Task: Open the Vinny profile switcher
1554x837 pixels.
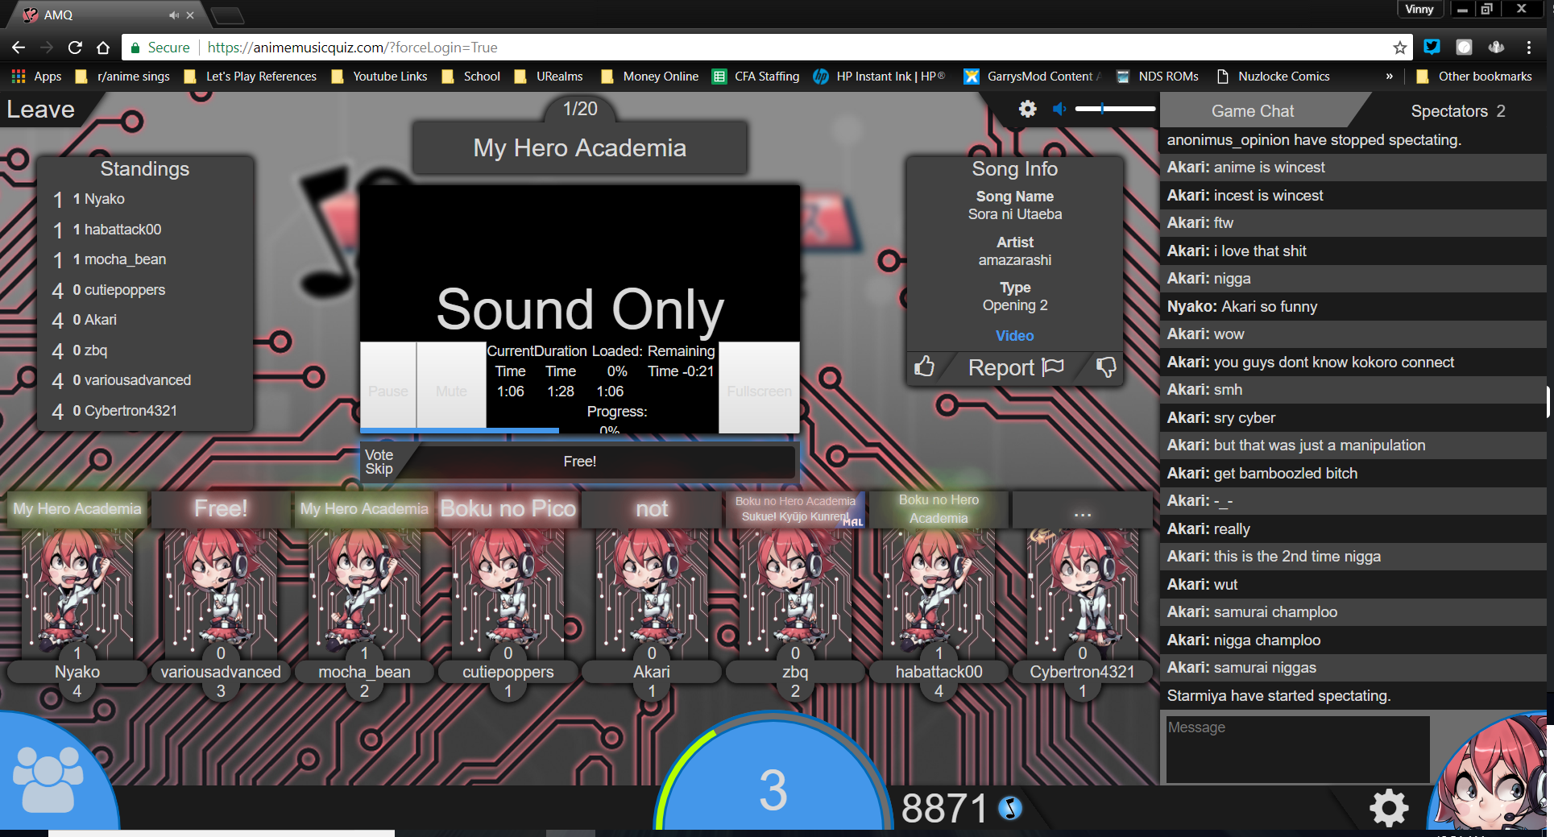Action: point(1419,10)
